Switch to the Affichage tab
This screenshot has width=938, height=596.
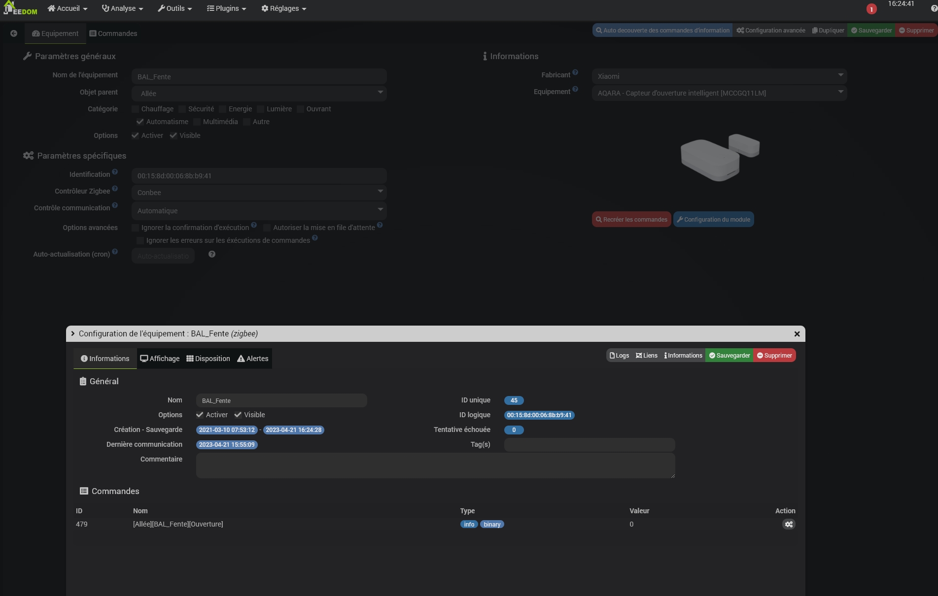pos(160,359)
